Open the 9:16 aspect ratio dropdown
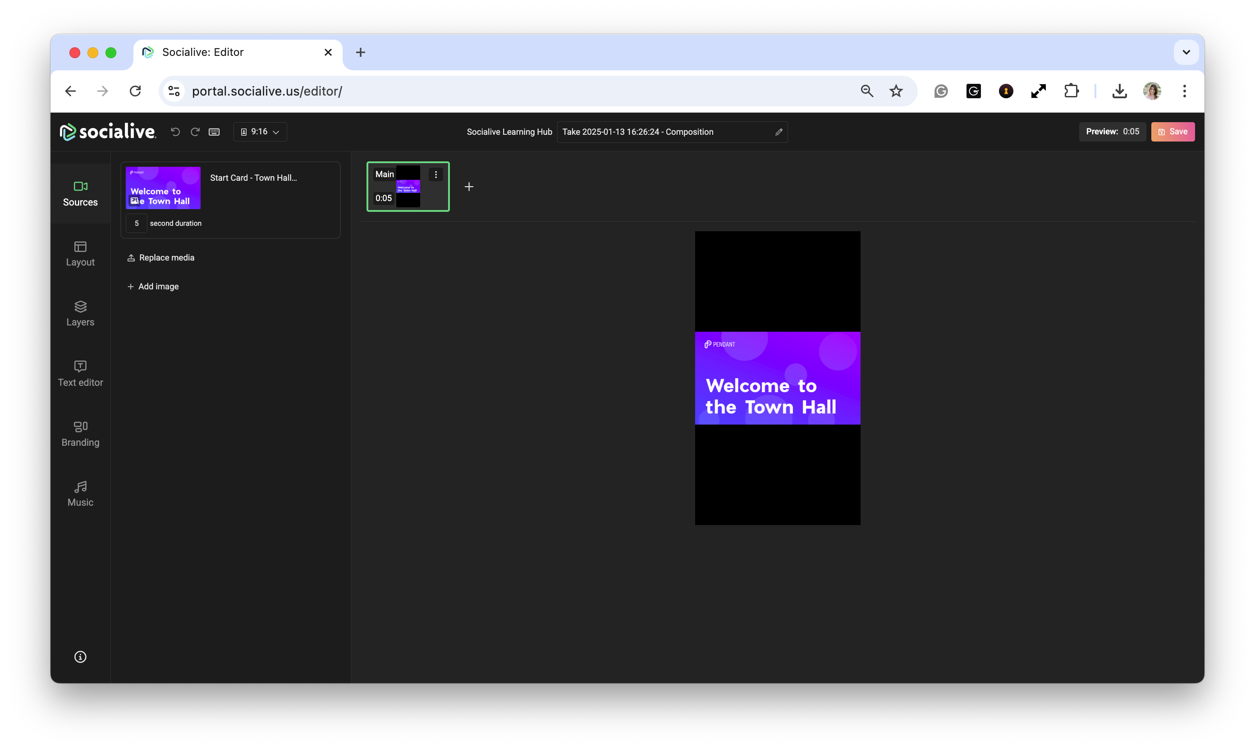This screenshot has height=750, width=1255. [x=260, y=132]
